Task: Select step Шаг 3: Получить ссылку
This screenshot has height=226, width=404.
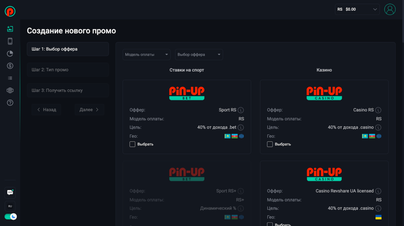Action: tap(68, 90)
